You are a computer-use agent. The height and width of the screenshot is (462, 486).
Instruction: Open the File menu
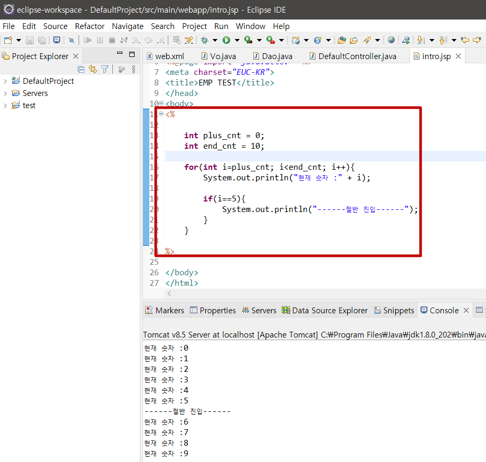click(x=8, y=26)
